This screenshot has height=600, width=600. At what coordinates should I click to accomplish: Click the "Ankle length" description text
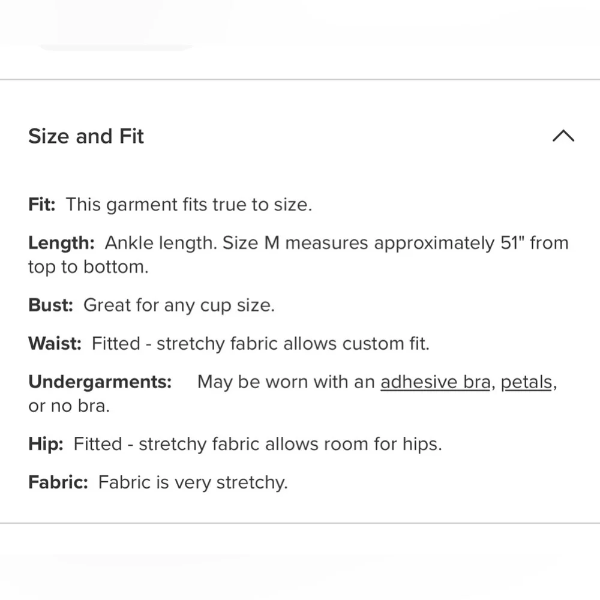click(159, 243)
